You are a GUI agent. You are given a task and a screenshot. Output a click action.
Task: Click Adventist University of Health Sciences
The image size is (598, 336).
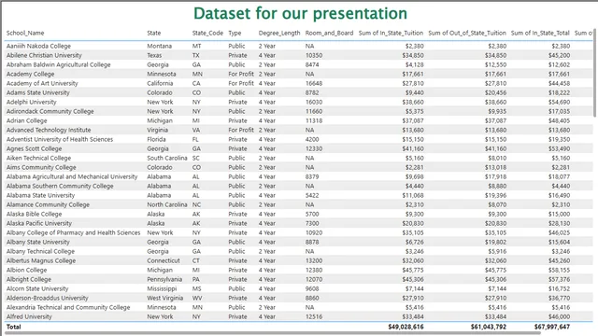click(60, 139)
